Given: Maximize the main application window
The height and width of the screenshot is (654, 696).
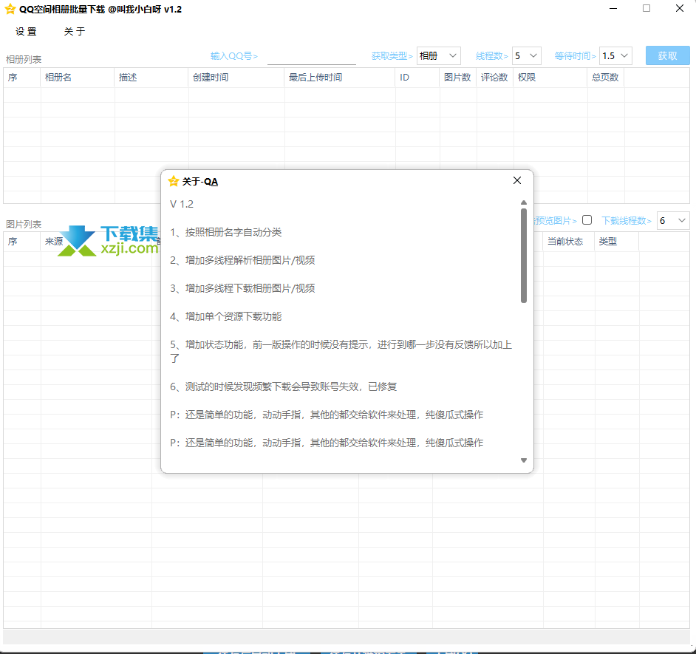Looking at the screenshot, I should click(646, 9).
